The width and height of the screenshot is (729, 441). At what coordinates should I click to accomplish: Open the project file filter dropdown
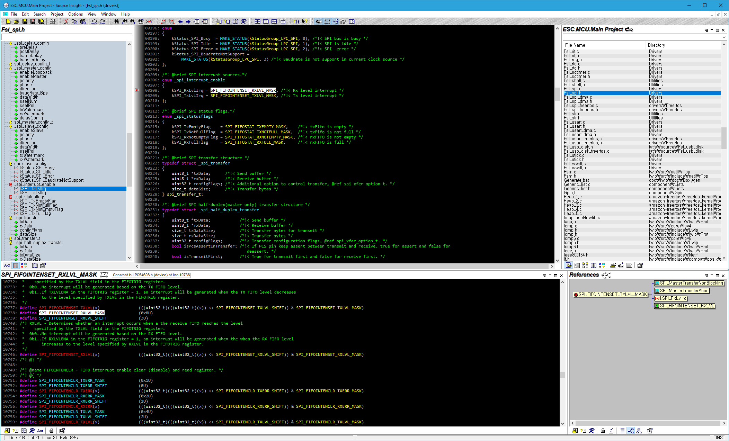724,37
